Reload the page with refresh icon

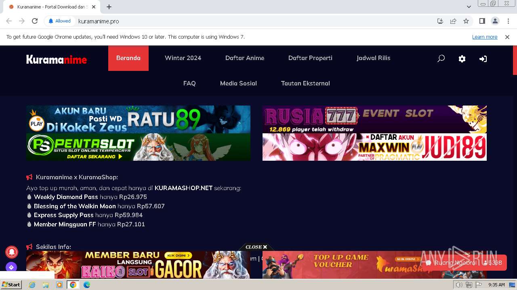click(35, 21)
